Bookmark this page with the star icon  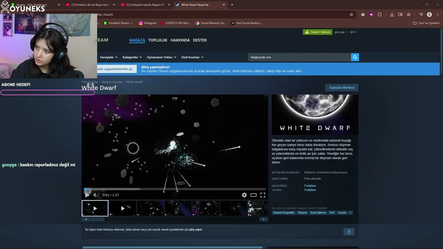pos(351,15)
